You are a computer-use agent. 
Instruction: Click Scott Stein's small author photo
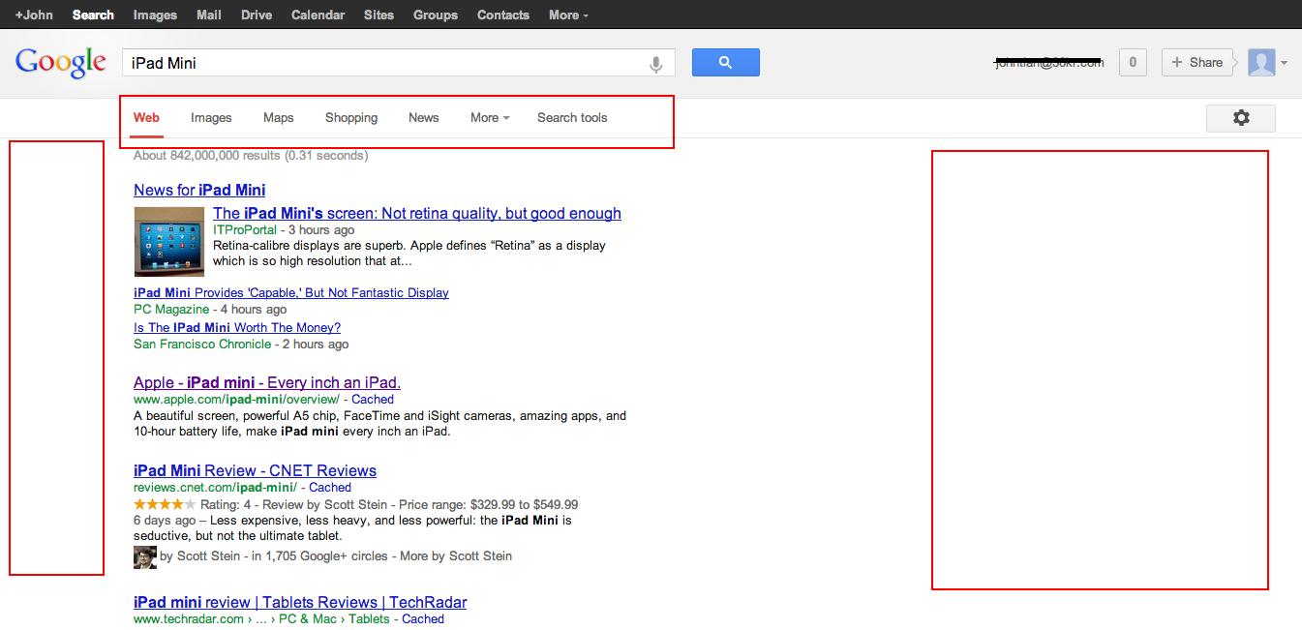[x=144, y=557]
